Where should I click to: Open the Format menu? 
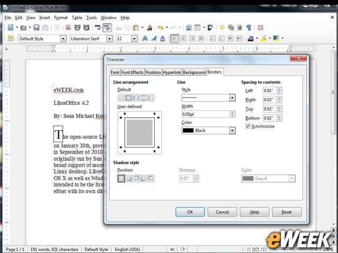61,17
